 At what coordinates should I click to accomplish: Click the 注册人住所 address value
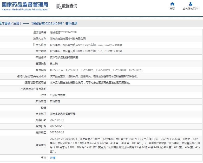coord(86,45)
